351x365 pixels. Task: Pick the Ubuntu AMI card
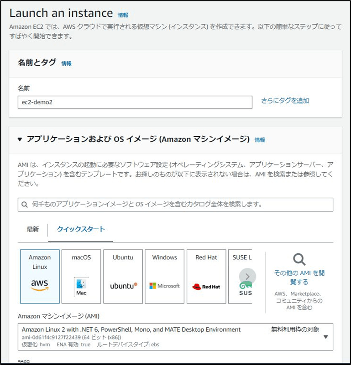click(123, 276)
